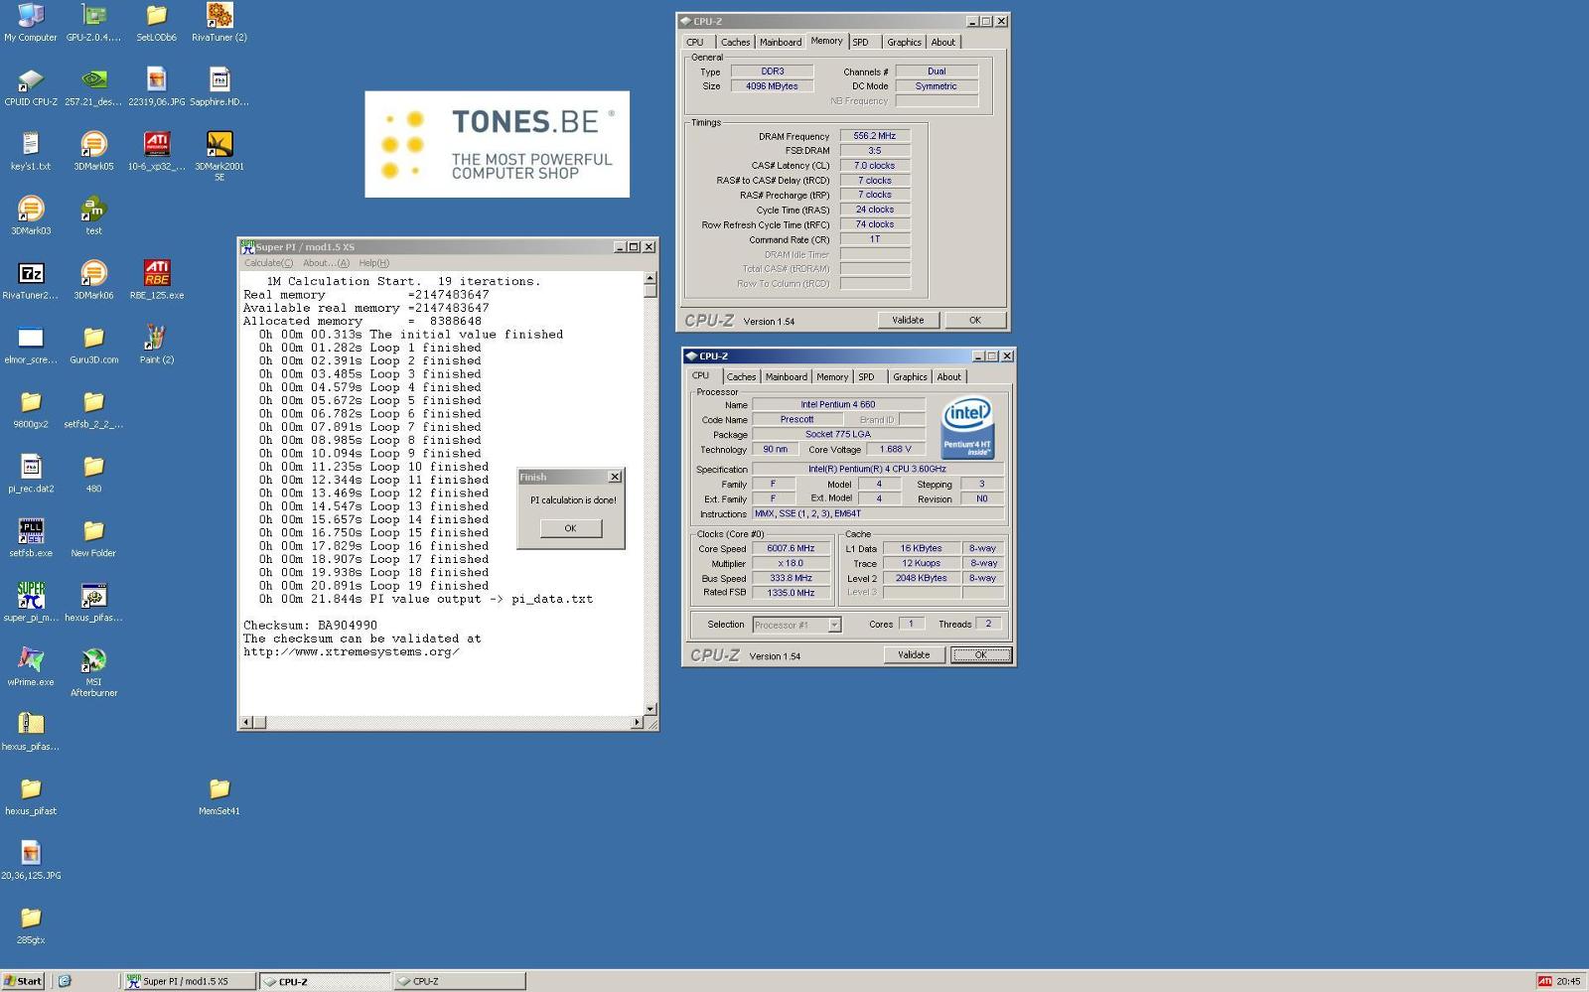Switch to Mainboard tab in upper CPU-Z
The height and width of the screenshot is (992, 1589).
pyautogui.click(x=781, y=42)
